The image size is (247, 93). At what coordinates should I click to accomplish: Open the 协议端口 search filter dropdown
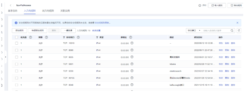pos(194,31)
